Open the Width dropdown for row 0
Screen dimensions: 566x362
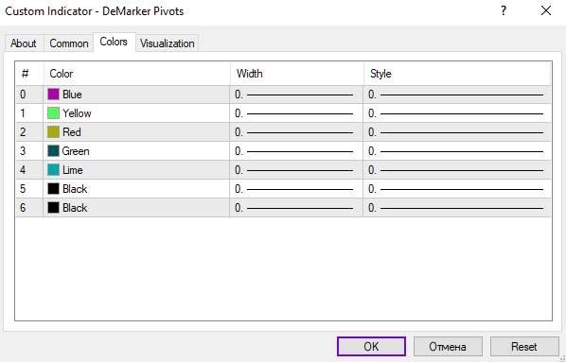(x=296, y=95)
